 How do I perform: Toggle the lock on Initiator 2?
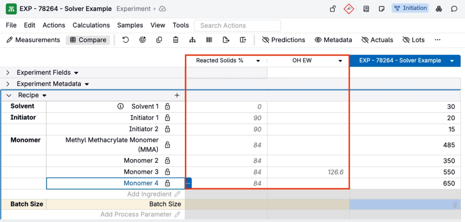point(168,129)
